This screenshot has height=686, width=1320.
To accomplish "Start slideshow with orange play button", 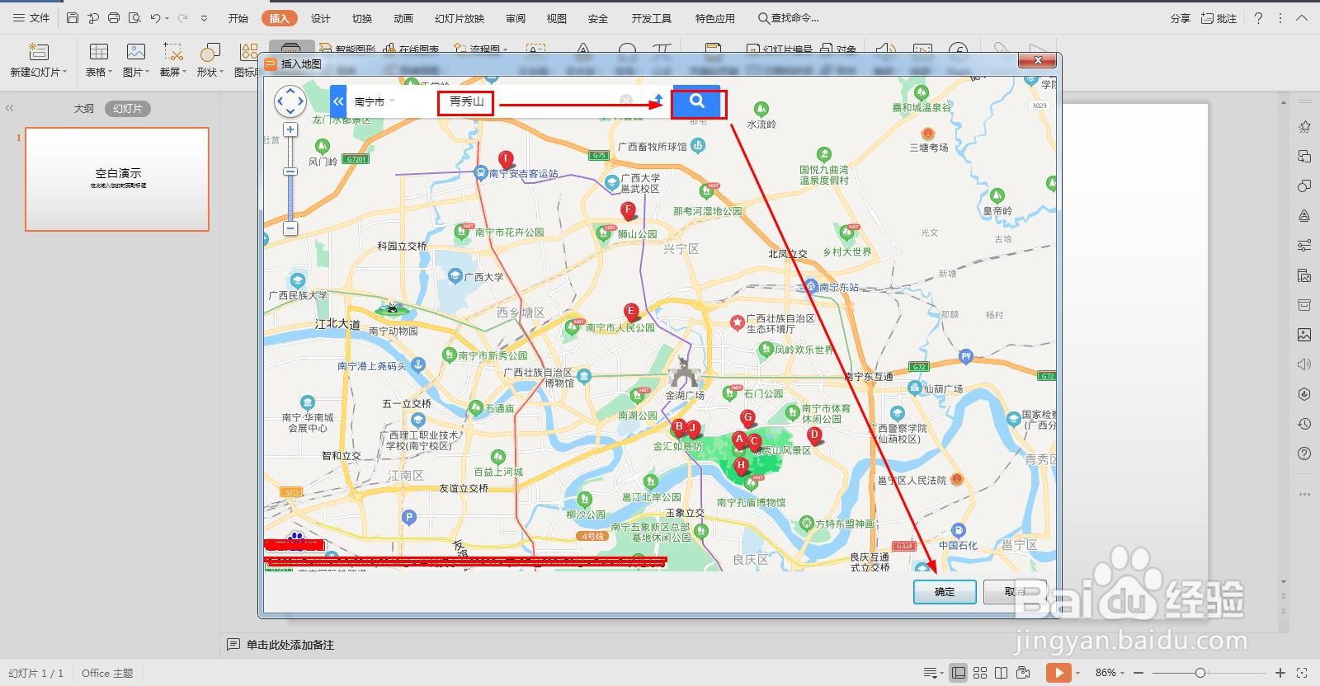I will 1058,673.
